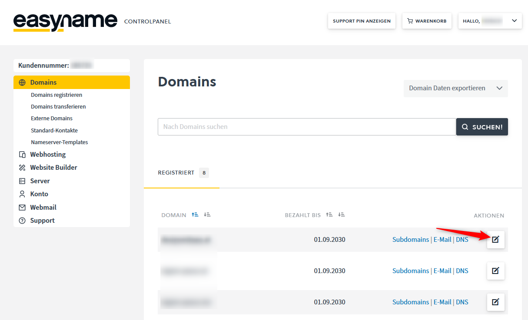Click the DOMAIN column header
The image size is (528, 320).
[174, 215]
